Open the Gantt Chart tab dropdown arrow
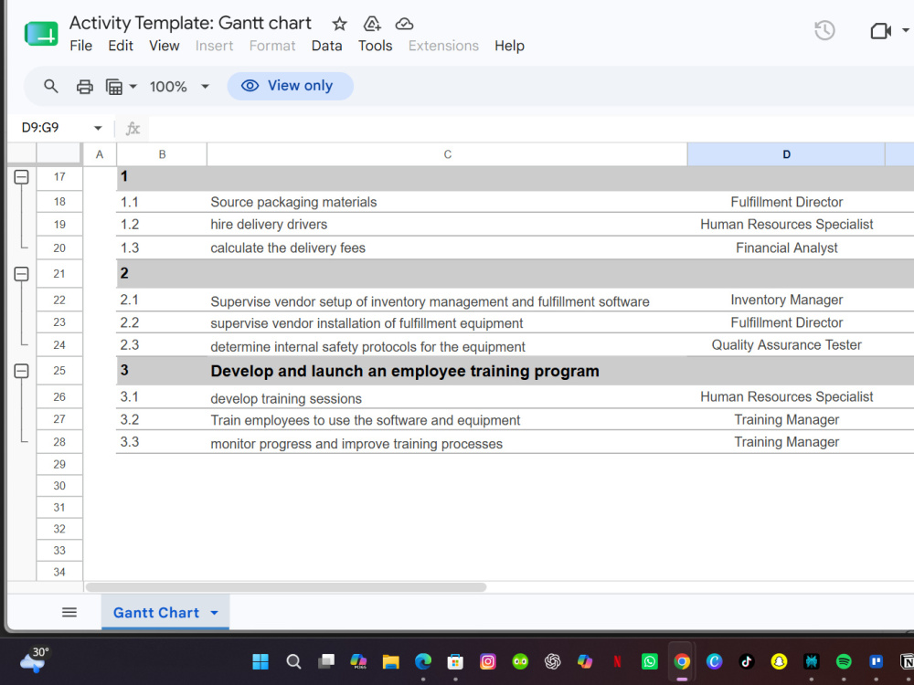Image resolution: width=914 pixels, height=685 pixels. 214,613
